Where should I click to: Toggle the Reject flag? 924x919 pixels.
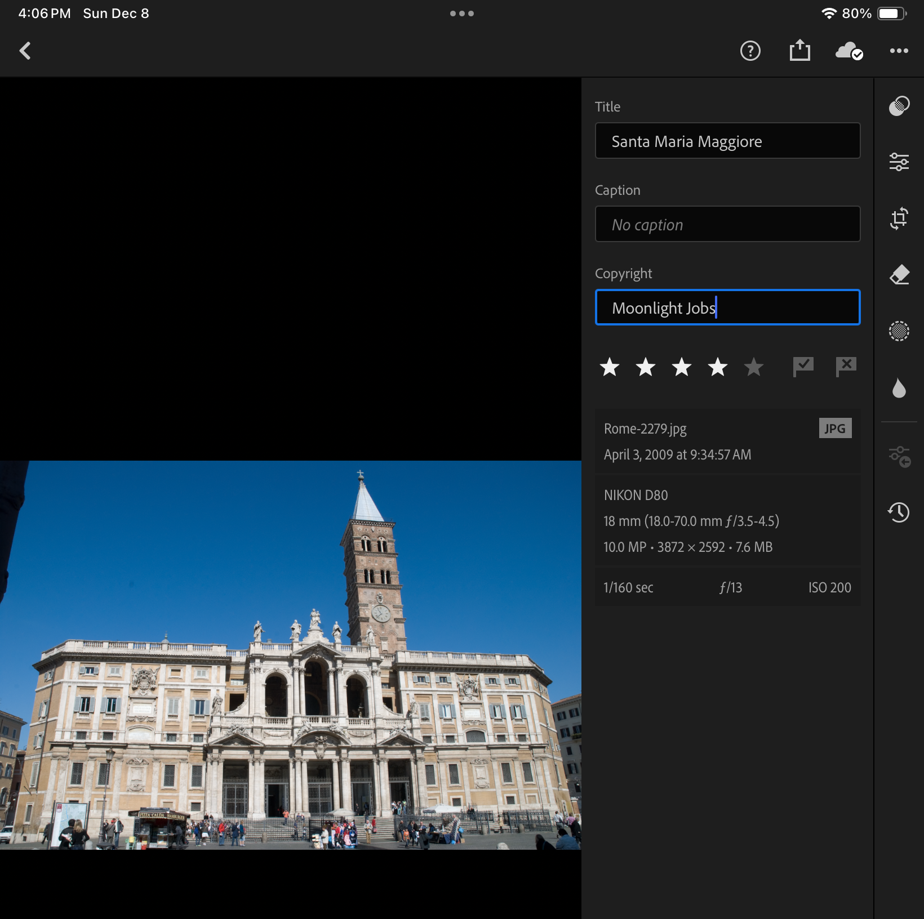click(x=846, y=367)
